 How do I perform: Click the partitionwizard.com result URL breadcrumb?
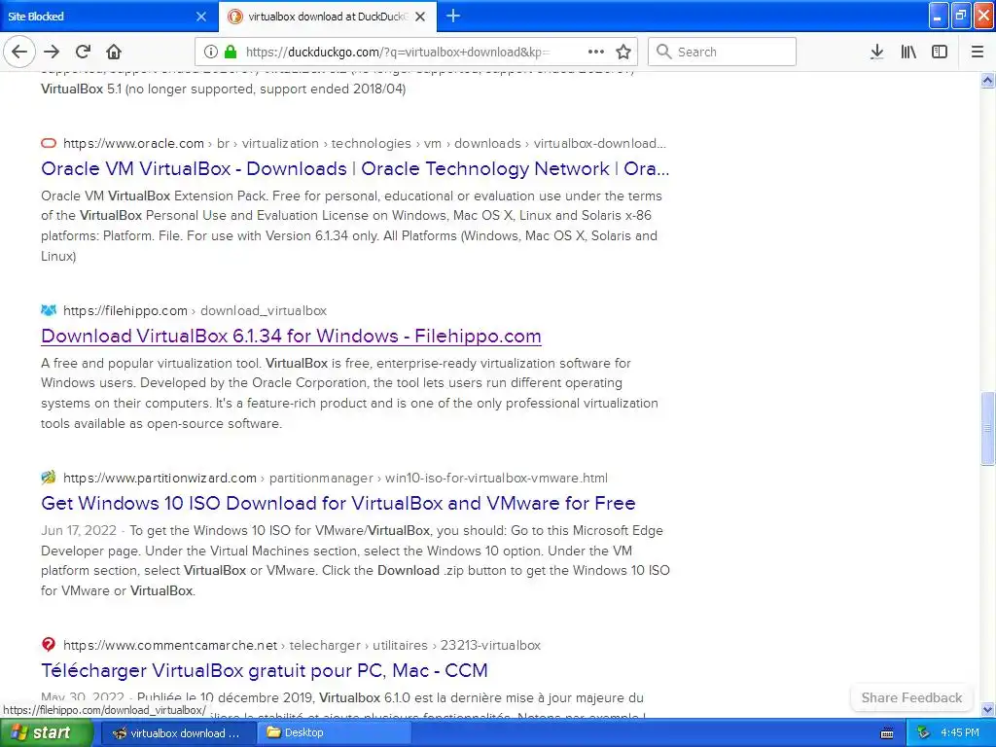tap(335, 478)
